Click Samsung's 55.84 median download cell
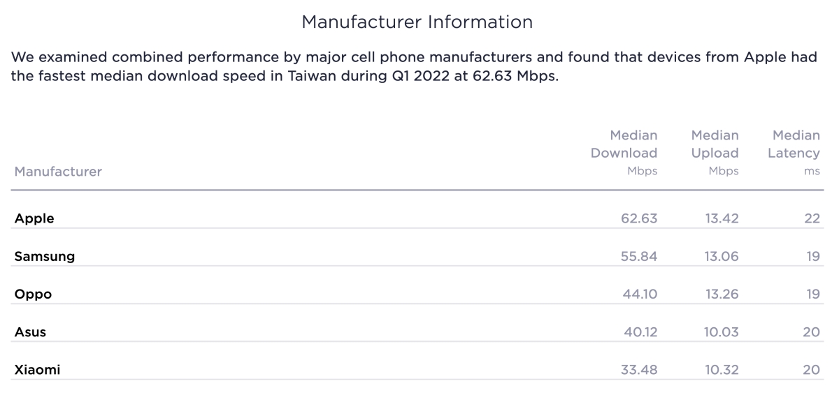This screenshot has height=397, width=839. 639,256
